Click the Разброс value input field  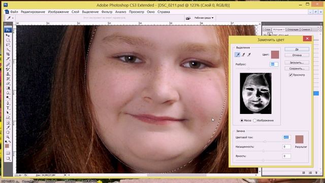274,65
